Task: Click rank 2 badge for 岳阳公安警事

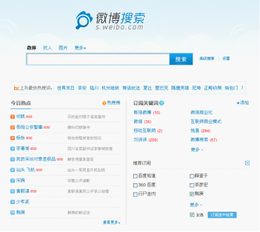Action: pyautogui.click(x=12, y=127)
